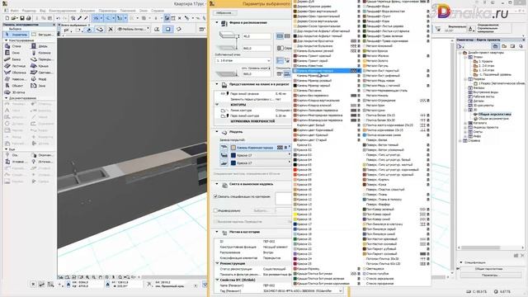Select the Window (Окно) tool
The image size is (528, 297).
tap(13, 53)
